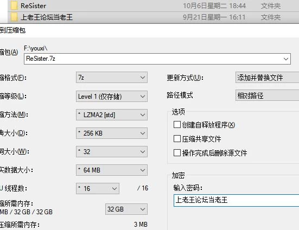Click the 3 MB decompression memory value
This screenshot has height=230, width=299.
[x=141, y=224]
